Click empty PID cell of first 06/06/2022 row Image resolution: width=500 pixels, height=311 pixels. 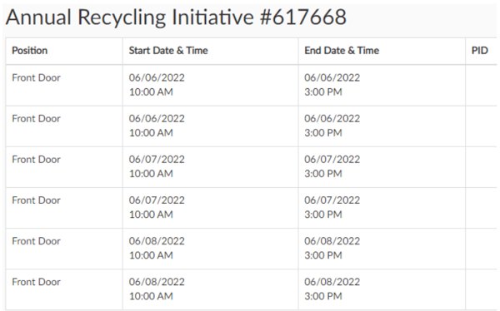[481, 86]
